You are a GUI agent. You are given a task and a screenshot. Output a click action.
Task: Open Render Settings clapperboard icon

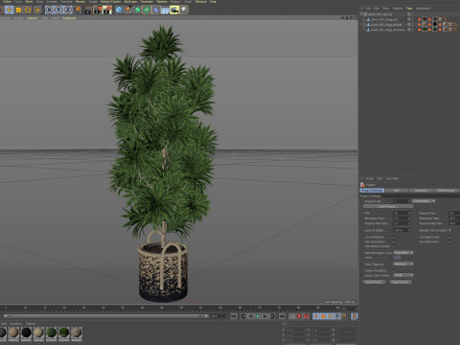pyautogui.click(x=107, y=10)
